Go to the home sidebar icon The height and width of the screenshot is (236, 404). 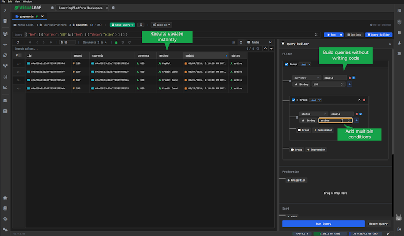[x=5, y=198]
